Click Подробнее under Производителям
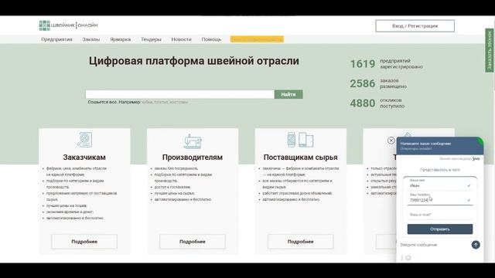495x278 pixels. click(193, 242)
